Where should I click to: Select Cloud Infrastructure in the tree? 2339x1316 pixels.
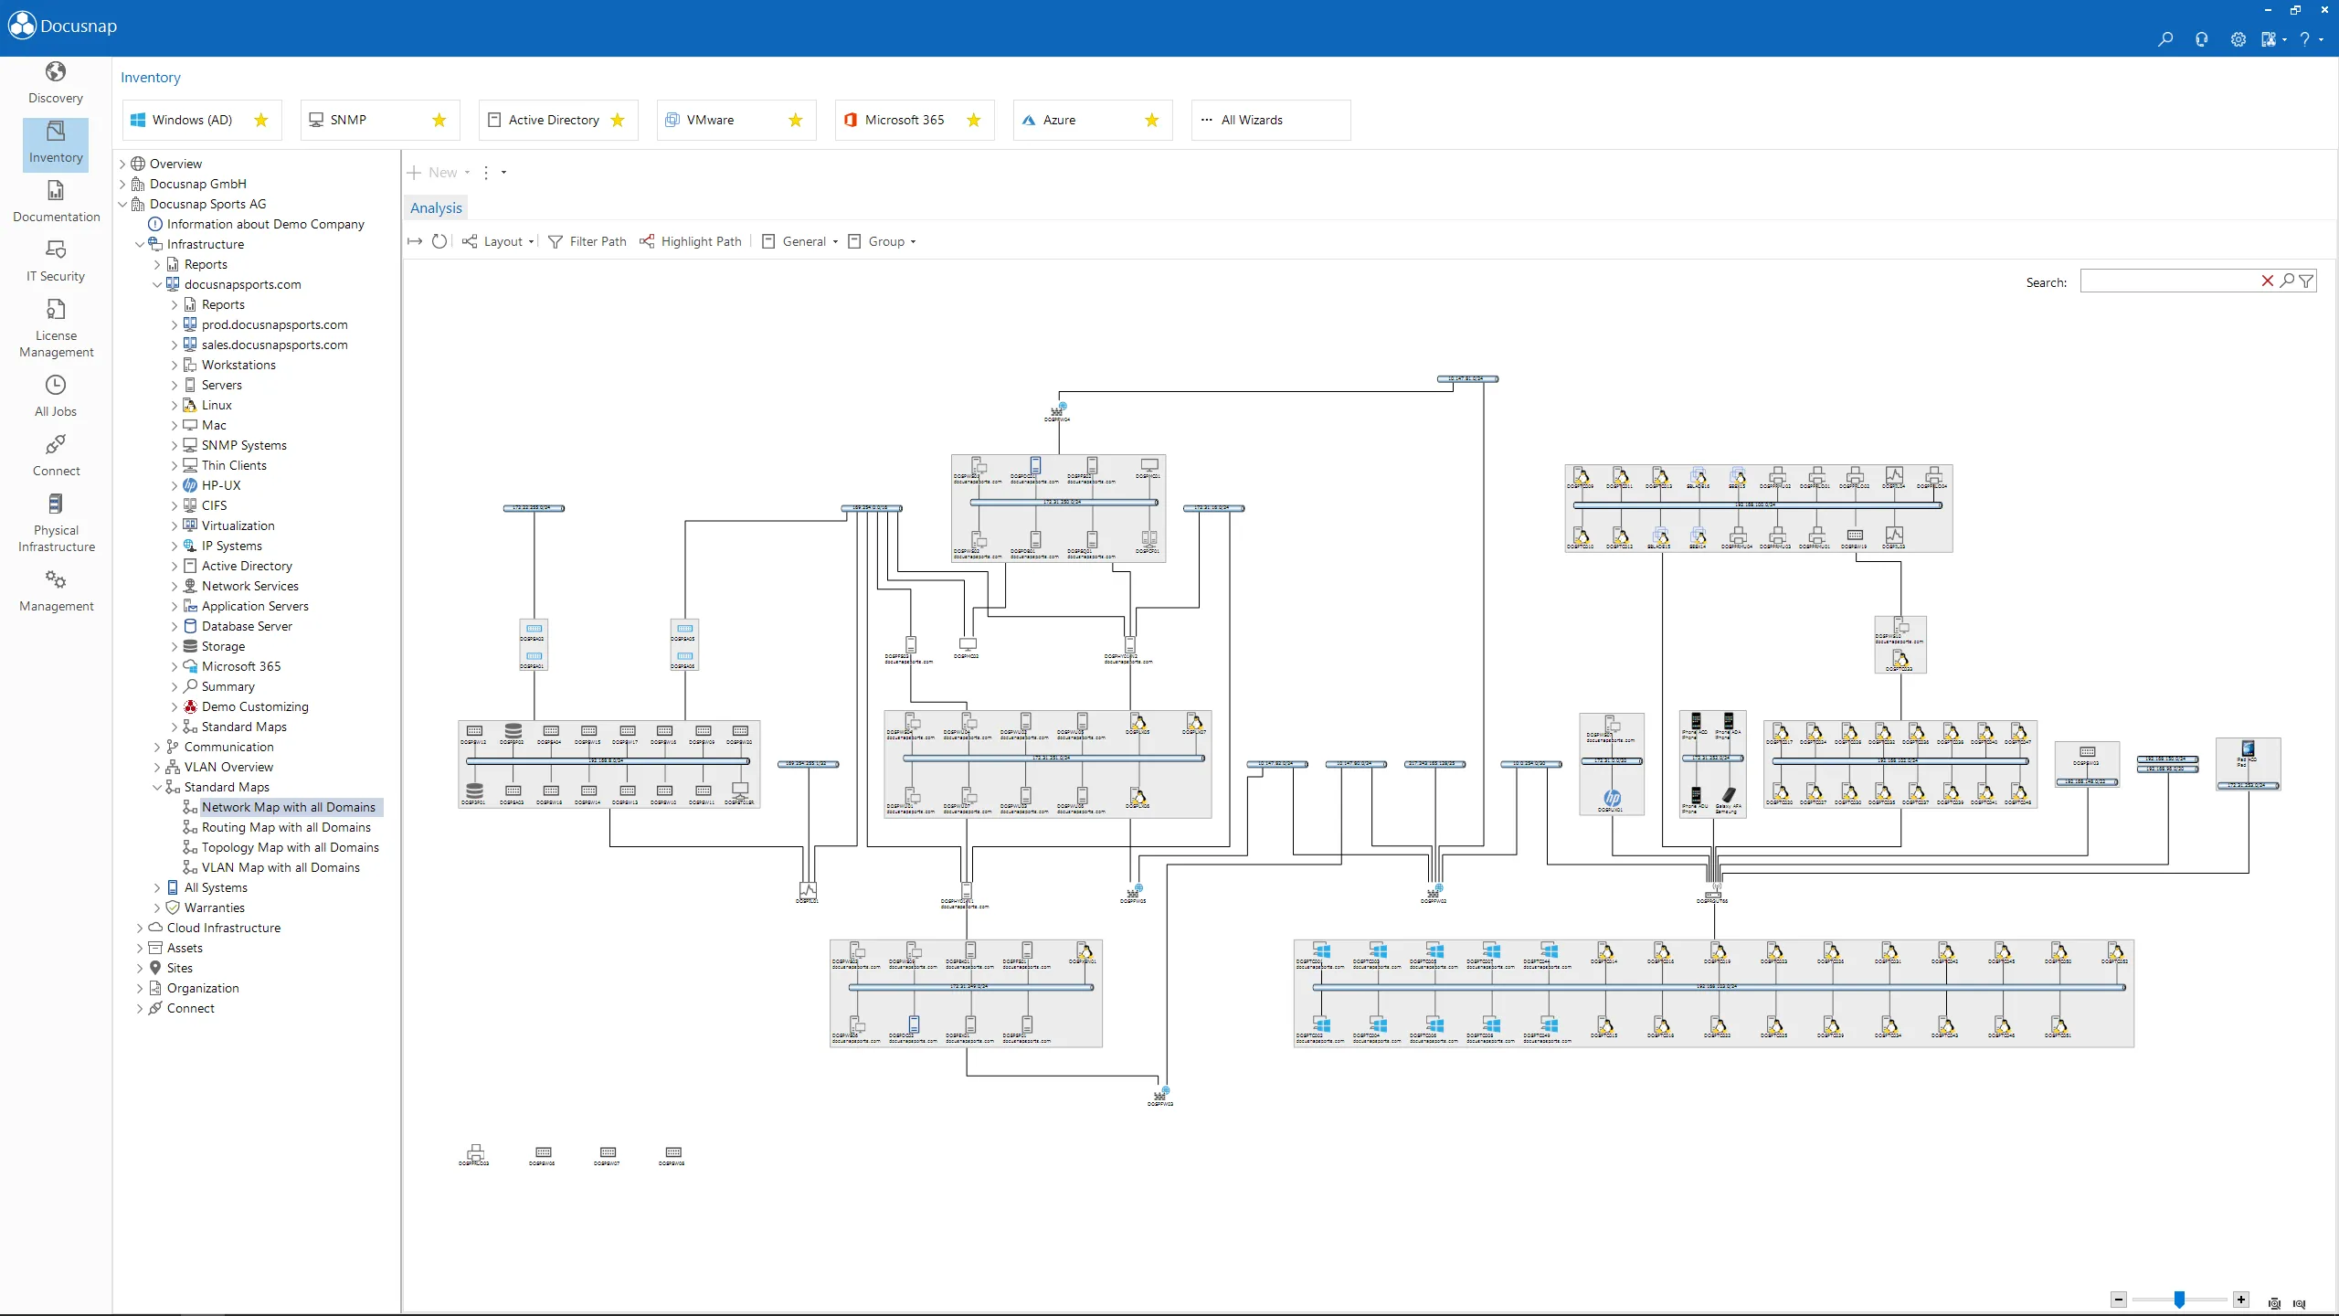pos(224,928)
